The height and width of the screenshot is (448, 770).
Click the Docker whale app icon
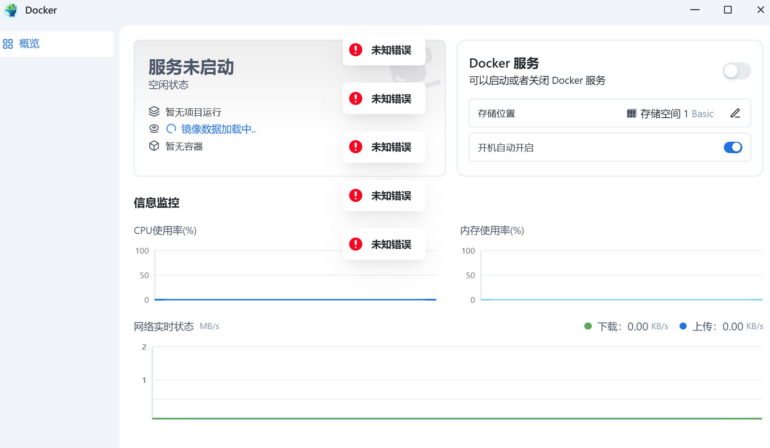(11, 10)
